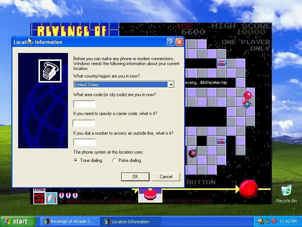Click the red joystick icon in the game window
Image resolution: width=302 pixels, height=227 pixels.
[150, 195]
